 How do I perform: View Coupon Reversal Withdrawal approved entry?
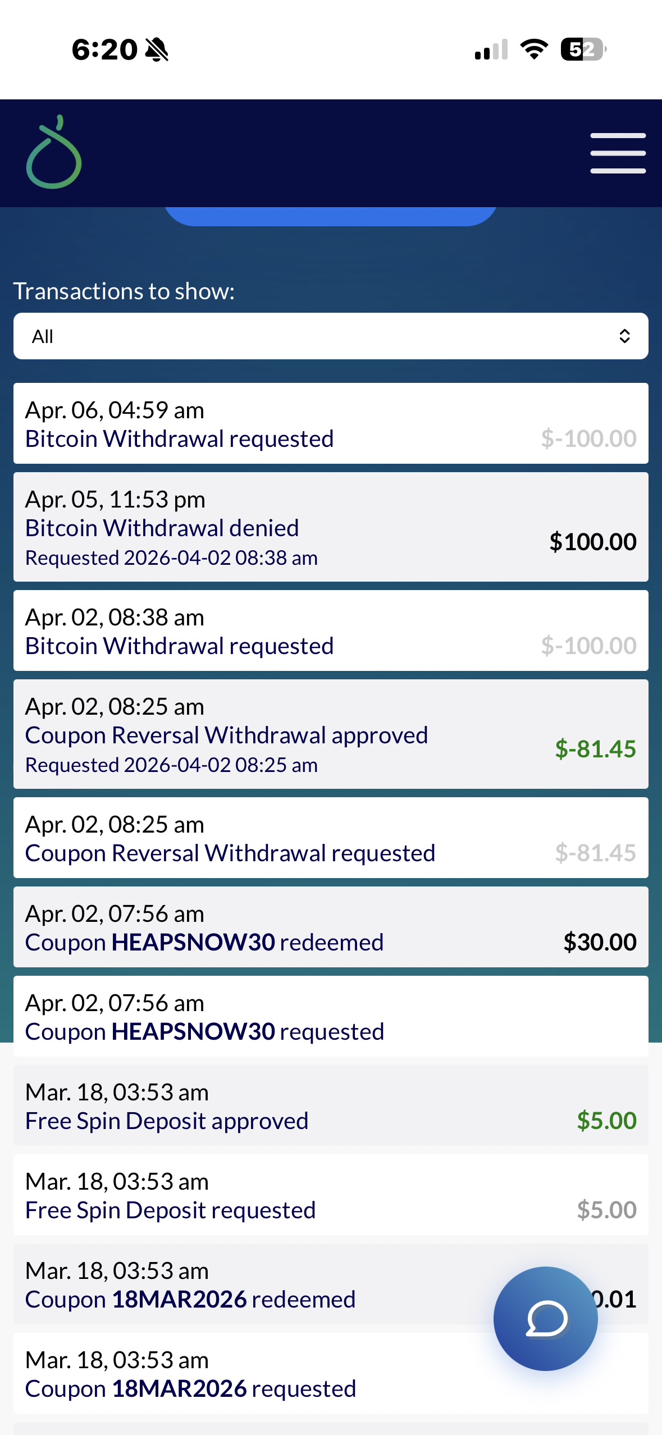click(x=331, y=734)
